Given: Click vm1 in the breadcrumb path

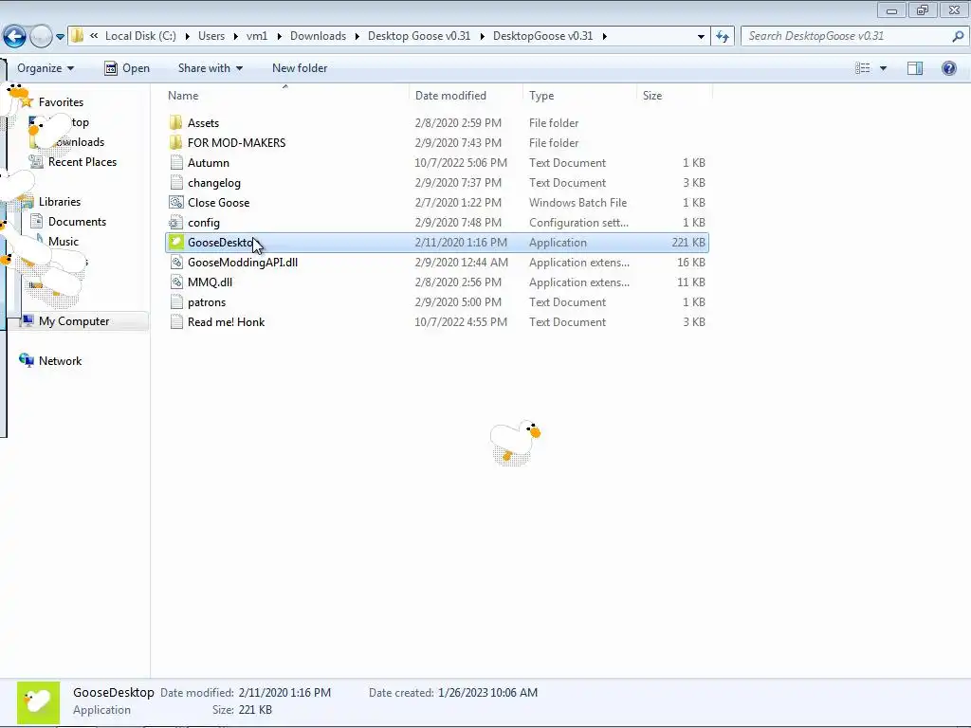Looking at the screenshot, I should pos(257,36).
